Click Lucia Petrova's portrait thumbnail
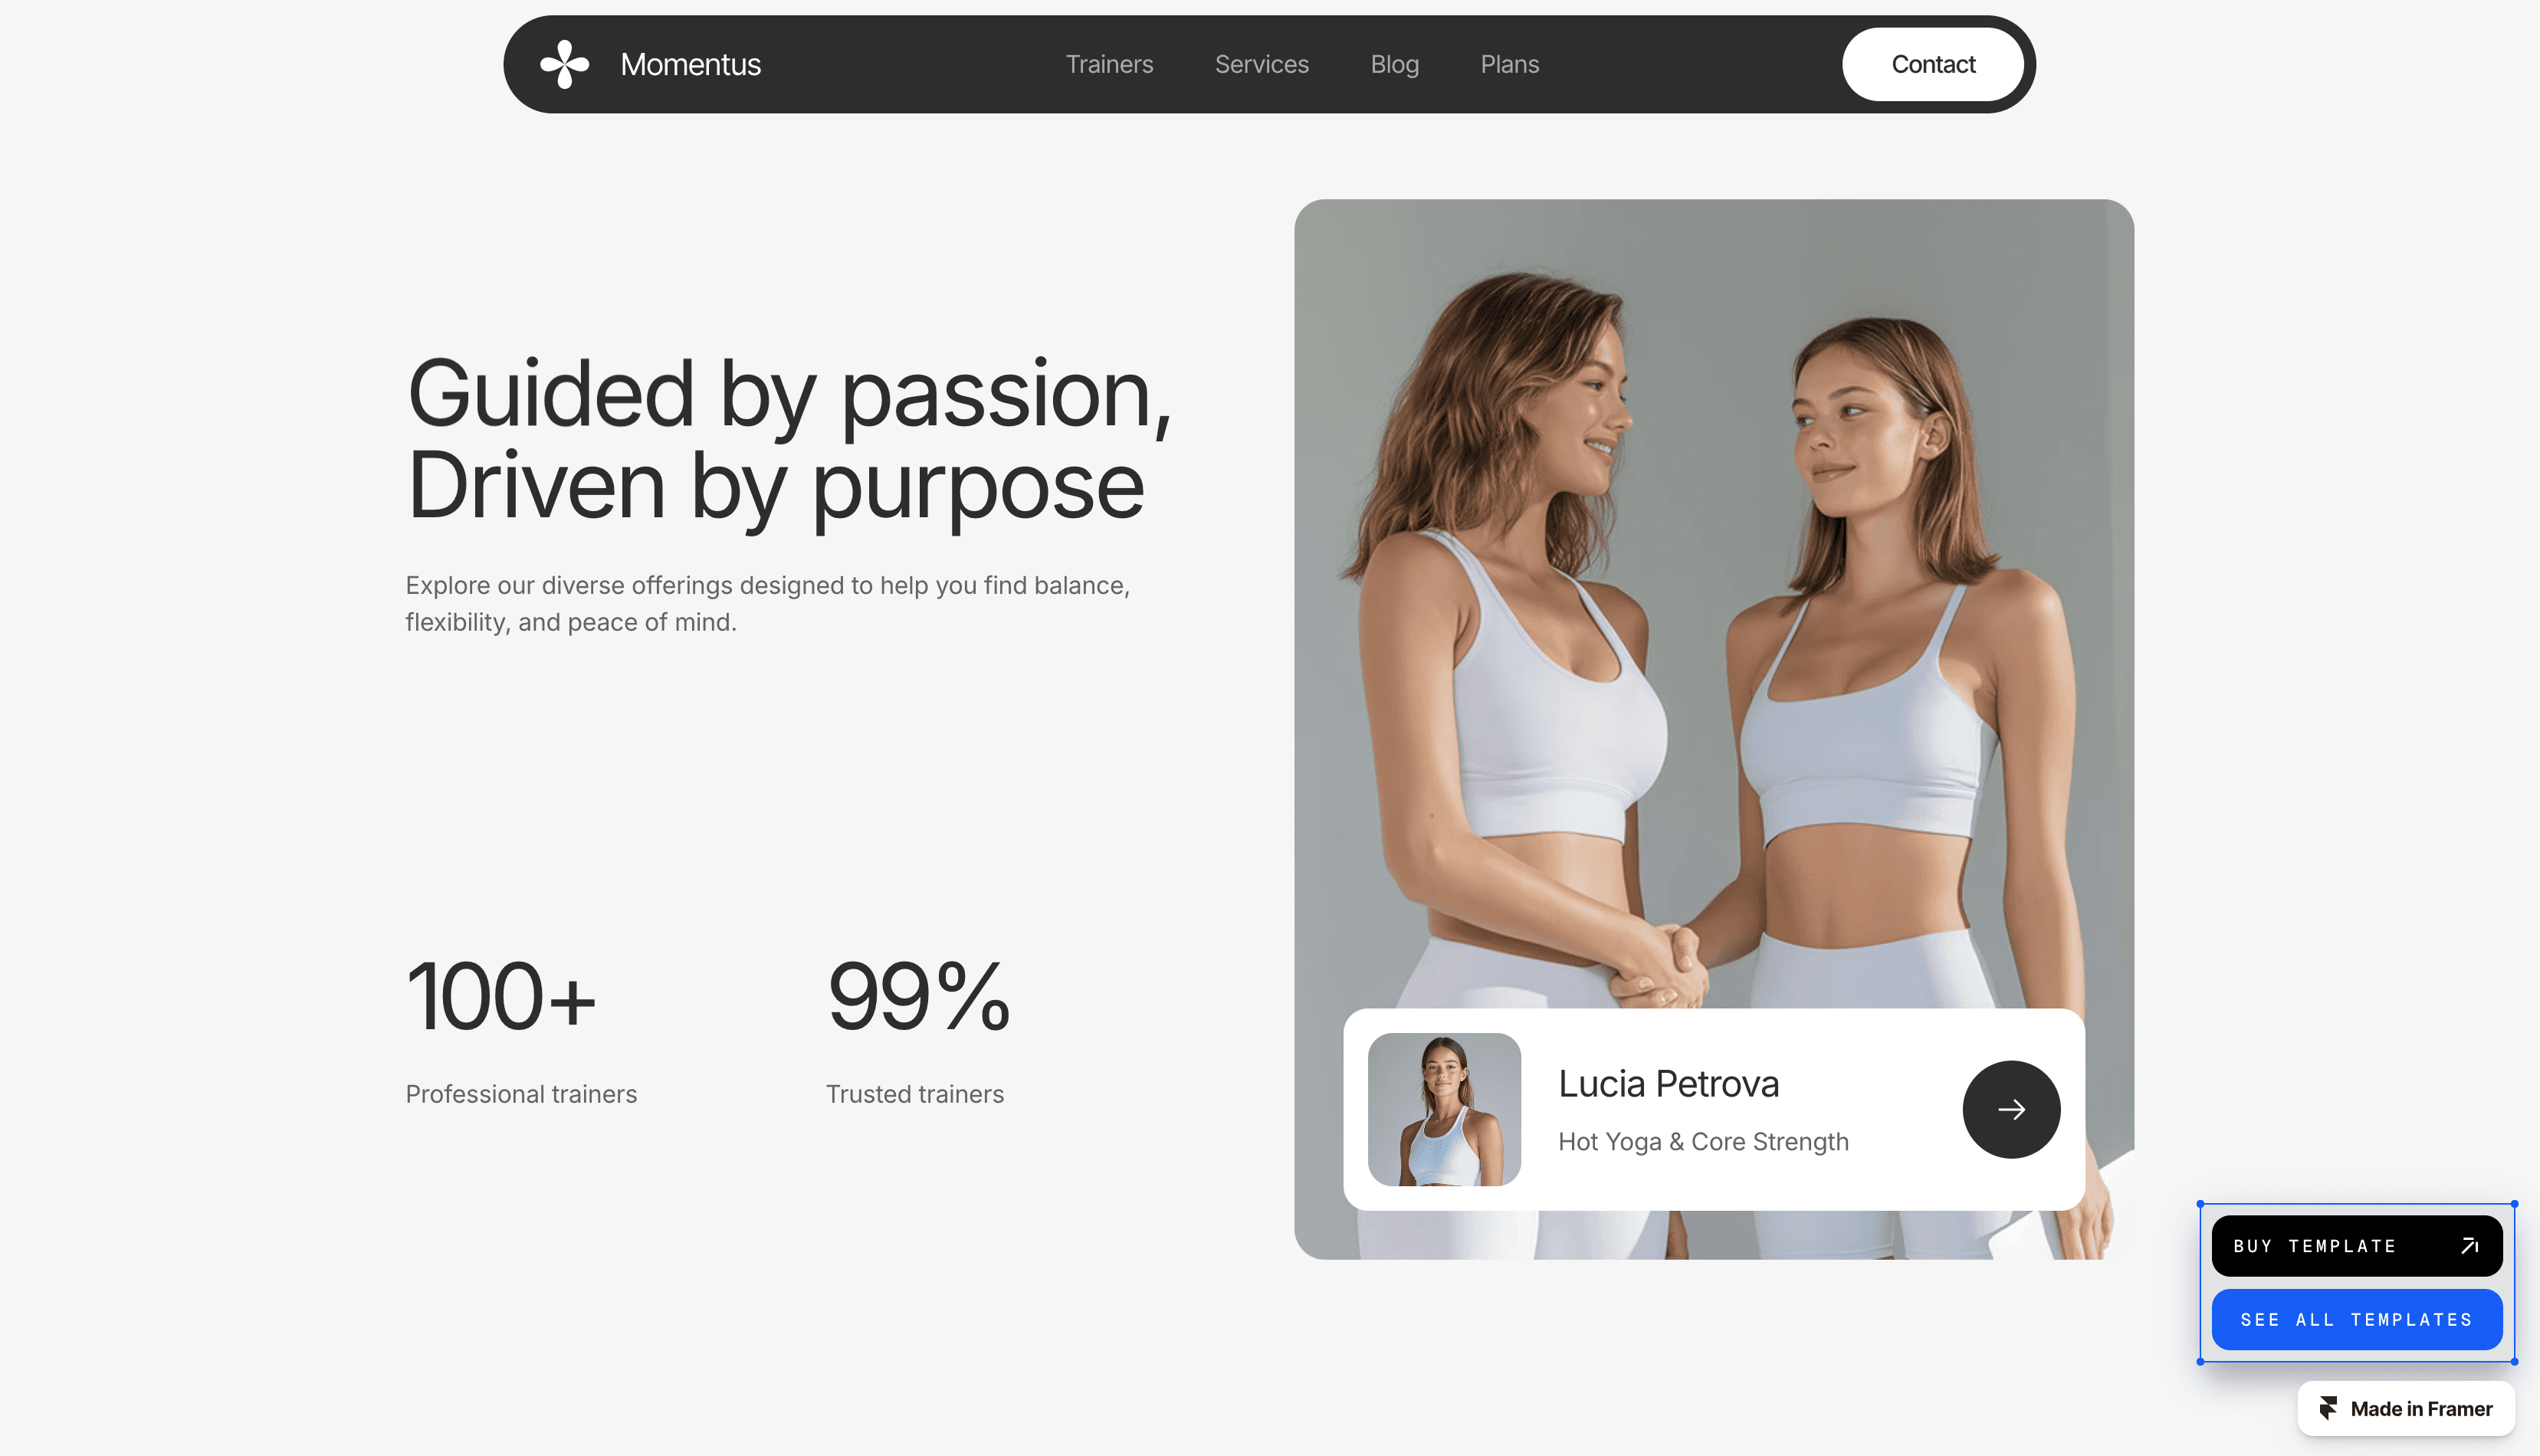The height and width of the screenshot is (1456, 2540). click(x=1444, y=1109)
